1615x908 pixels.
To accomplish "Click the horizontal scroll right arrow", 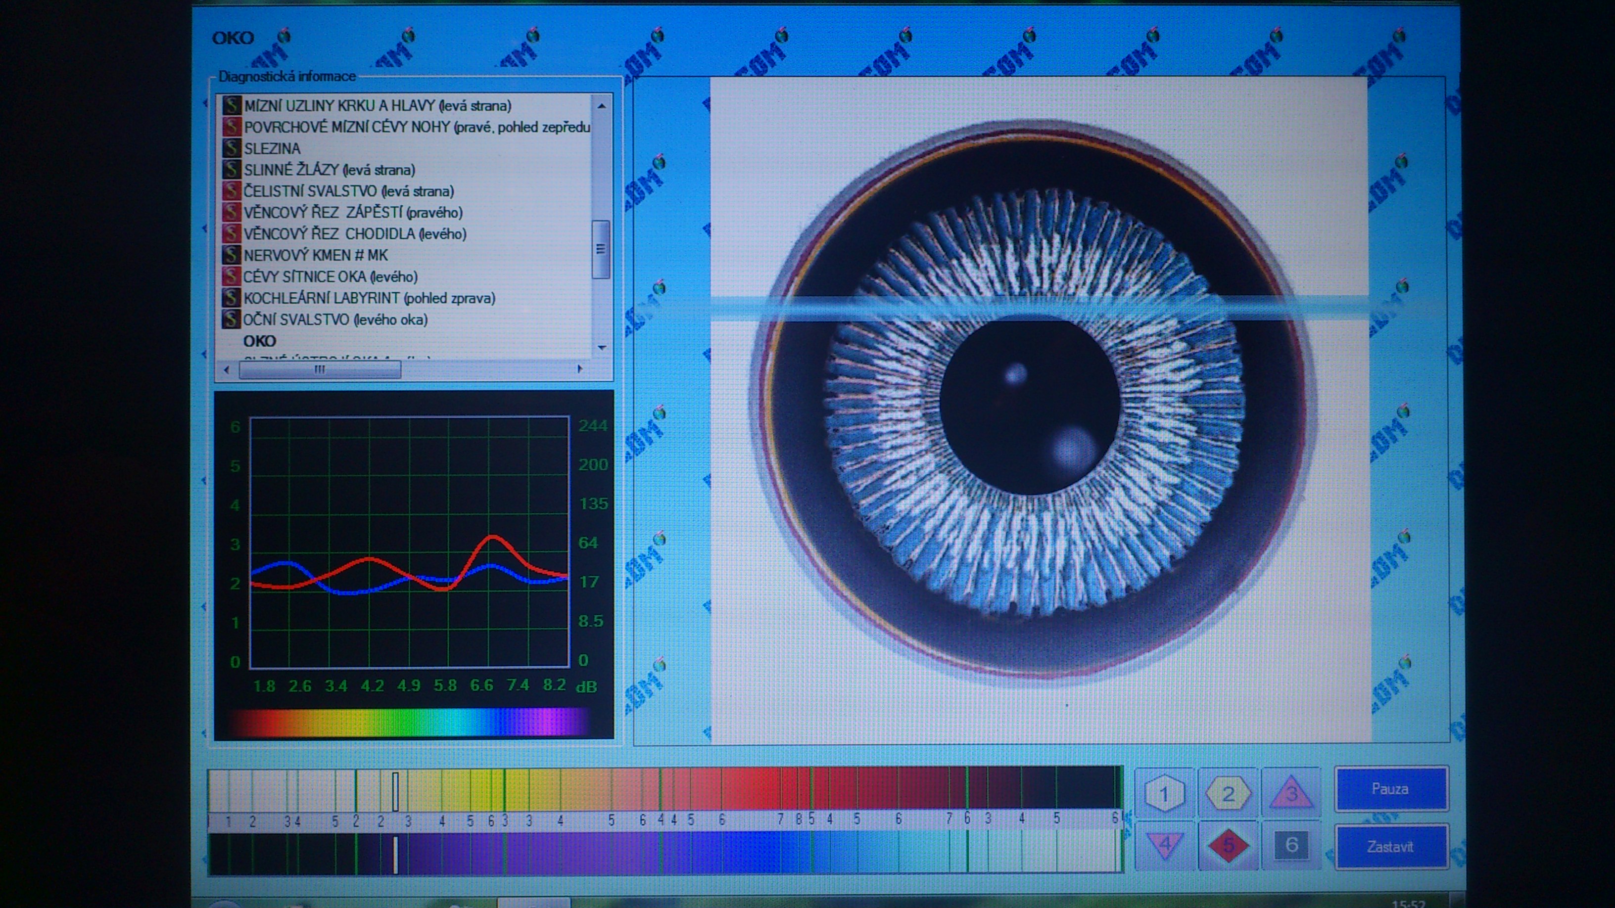I will point(580,369).
